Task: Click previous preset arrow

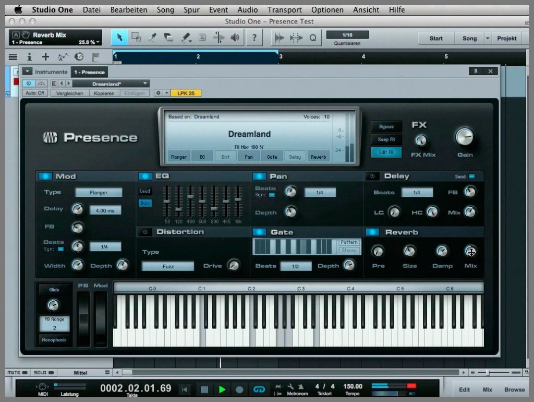Action: coord(62,83)
